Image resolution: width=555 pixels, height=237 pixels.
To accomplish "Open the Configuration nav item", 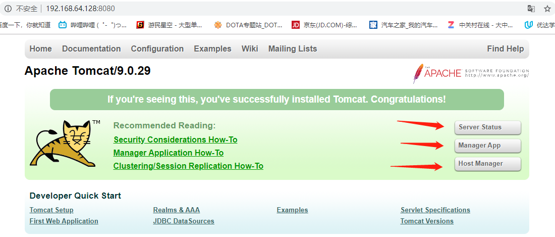I will tap(157, 49).
